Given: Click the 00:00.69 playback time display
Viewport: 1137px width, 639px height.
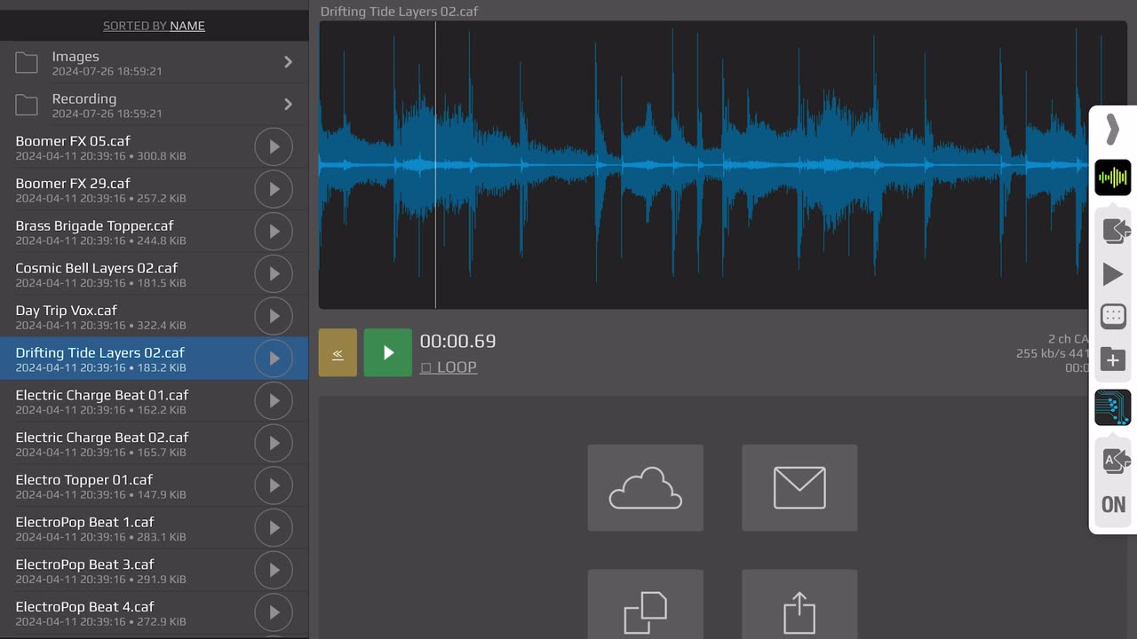Looking at the screenshot, I should (458, 342).
